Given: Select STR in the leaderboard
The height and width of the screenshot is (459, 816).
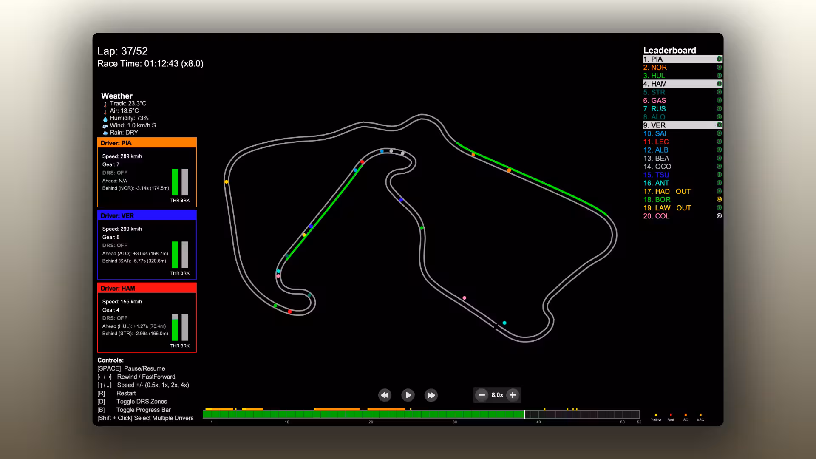Looking at the screenshot, I should pyautogui.click(x=683, y=92).
